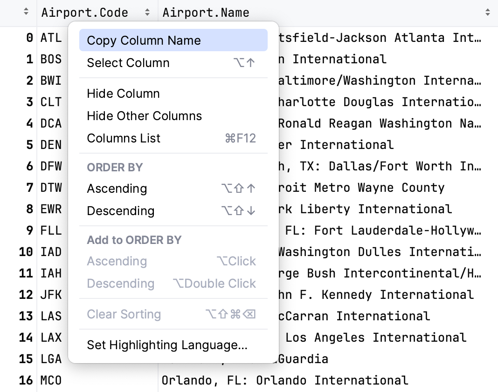Screen dimensions: 498x392
Task: Click the Orlando International name cell
Action: [x=285, y=380]
